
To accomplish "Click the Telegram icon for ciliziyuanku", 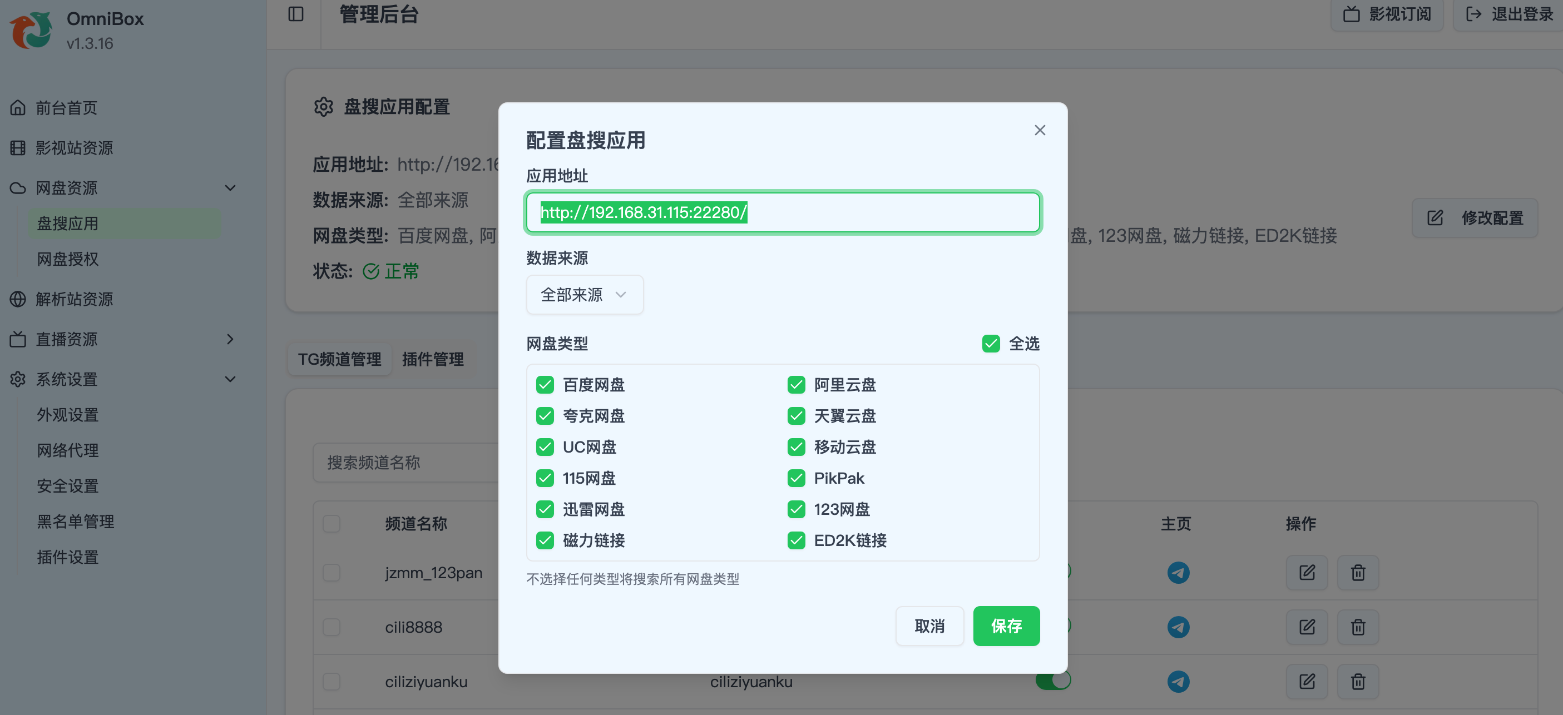I will (1178, 681).
